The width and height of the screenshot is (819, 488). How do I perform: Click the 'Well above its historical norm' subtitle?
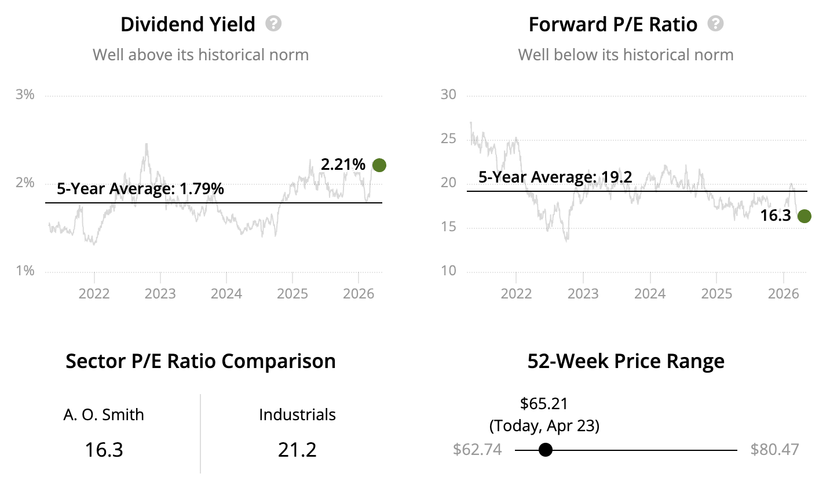[200, 55]
